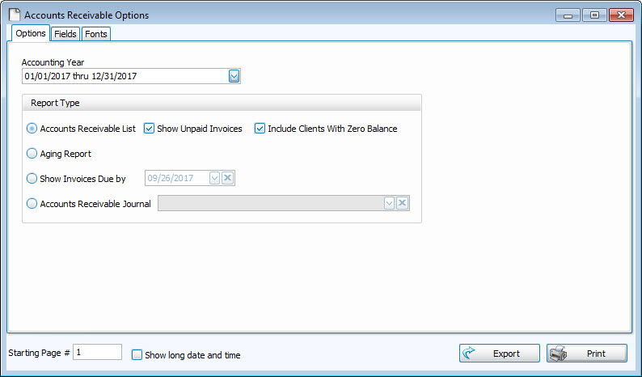Image resolution: width=642 pixels, height=377 pixels.
Task: Close the Accounts Receivable Options window
Action: click(620, 15)
